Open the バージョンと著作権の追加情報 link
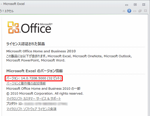150x116 pixels. coord(26,83)
